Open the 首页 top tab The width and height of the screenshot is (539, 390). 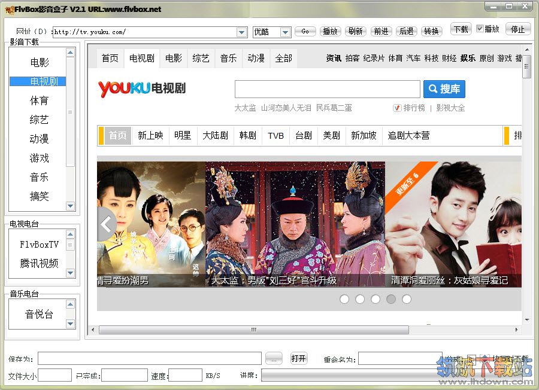coord(110,59)
